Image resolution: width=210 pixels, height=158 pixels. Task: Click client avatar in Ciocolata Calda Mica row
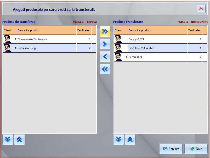click(x=118, y=48)
